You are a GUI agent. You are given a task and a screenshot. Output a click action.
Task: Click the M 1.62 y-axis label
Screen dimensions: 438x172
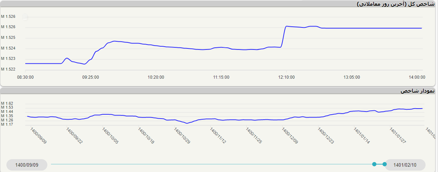pos(7,103)
